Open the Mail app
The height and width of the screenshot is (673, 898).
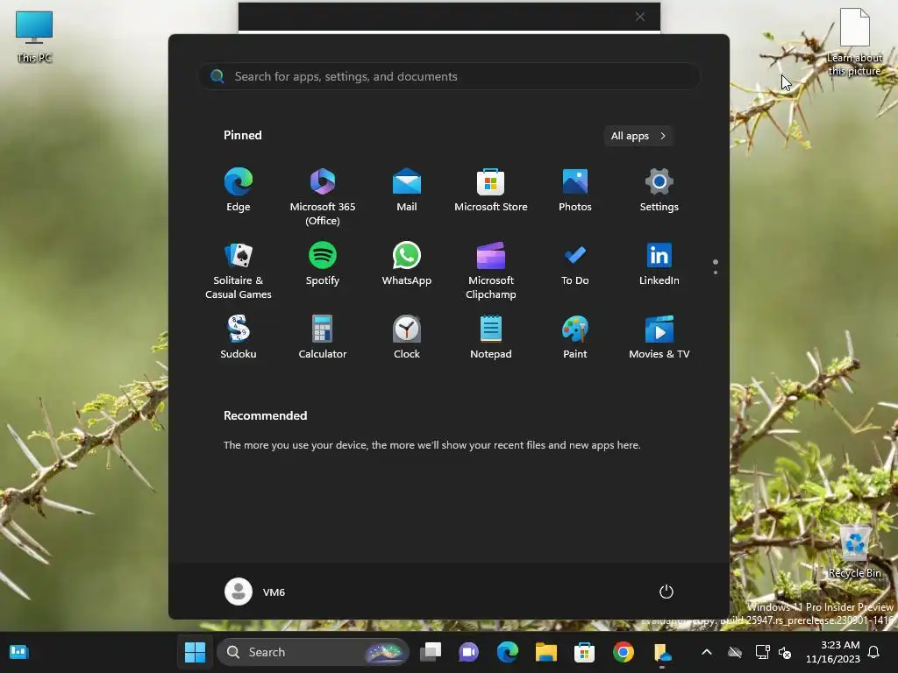pyautogui.click(x=407, y=190)
